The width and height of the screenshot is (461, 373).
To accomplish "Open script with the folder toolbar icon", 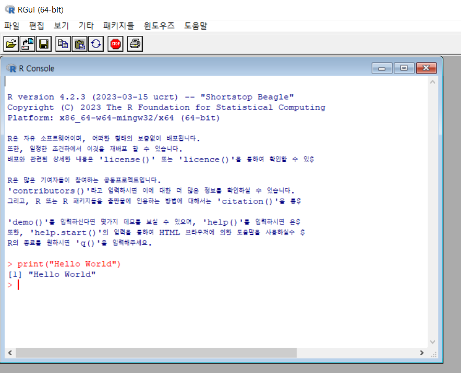I will tap(11, 44).
